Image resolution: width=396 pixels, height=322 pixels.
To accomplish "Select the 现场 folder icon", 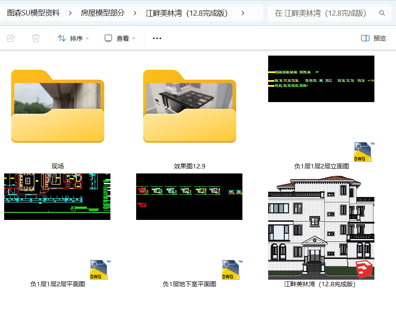I will (x=58, y=106).
